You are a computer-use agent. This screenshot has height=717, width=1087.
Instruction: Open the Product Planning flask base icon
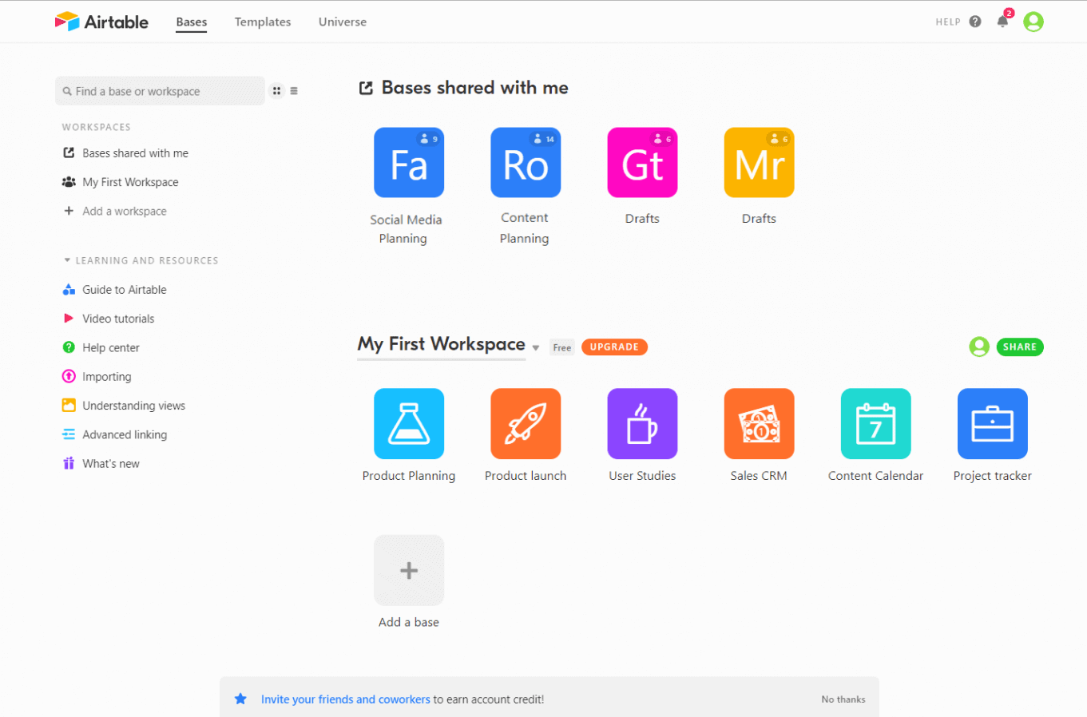[408, 423]
